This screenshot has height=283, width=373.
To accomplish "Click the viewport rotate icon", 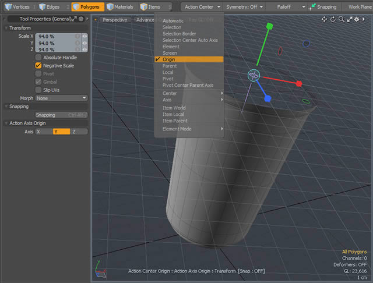I will [333, 19].
